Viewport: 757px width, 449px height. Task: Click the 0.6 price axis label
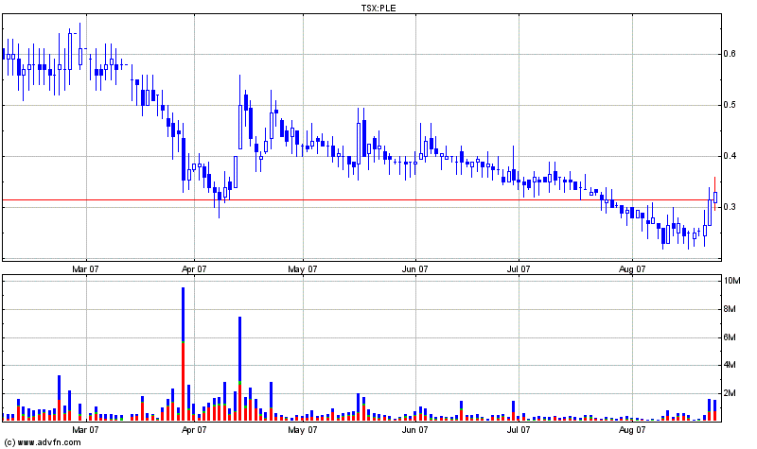pos(731,54)
